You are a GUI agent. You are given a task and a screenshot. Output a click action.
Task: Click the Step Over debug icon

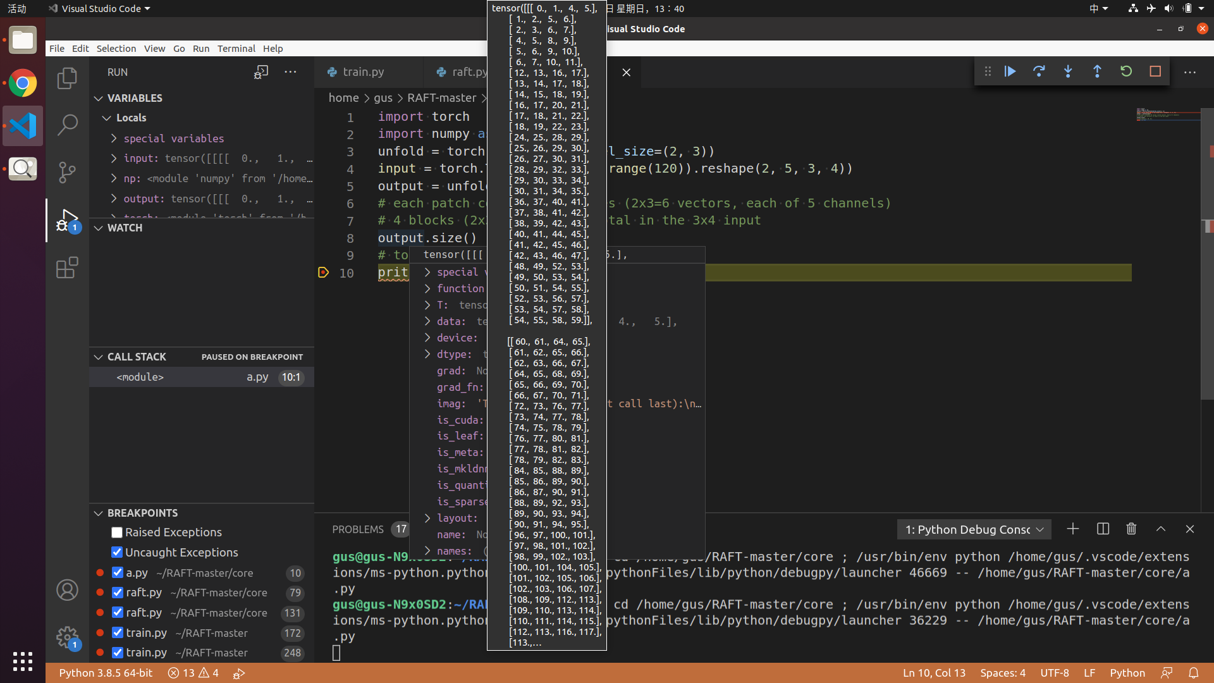1039,71
